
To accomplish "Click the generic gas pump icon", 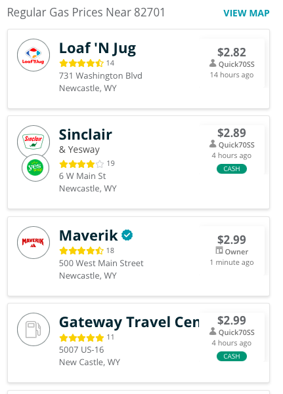I will pyautogui.click(x=33, y=329).
